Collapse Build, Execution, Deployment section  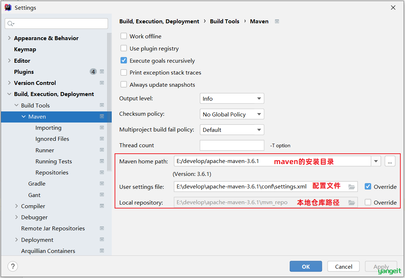[x=9, y=94]
